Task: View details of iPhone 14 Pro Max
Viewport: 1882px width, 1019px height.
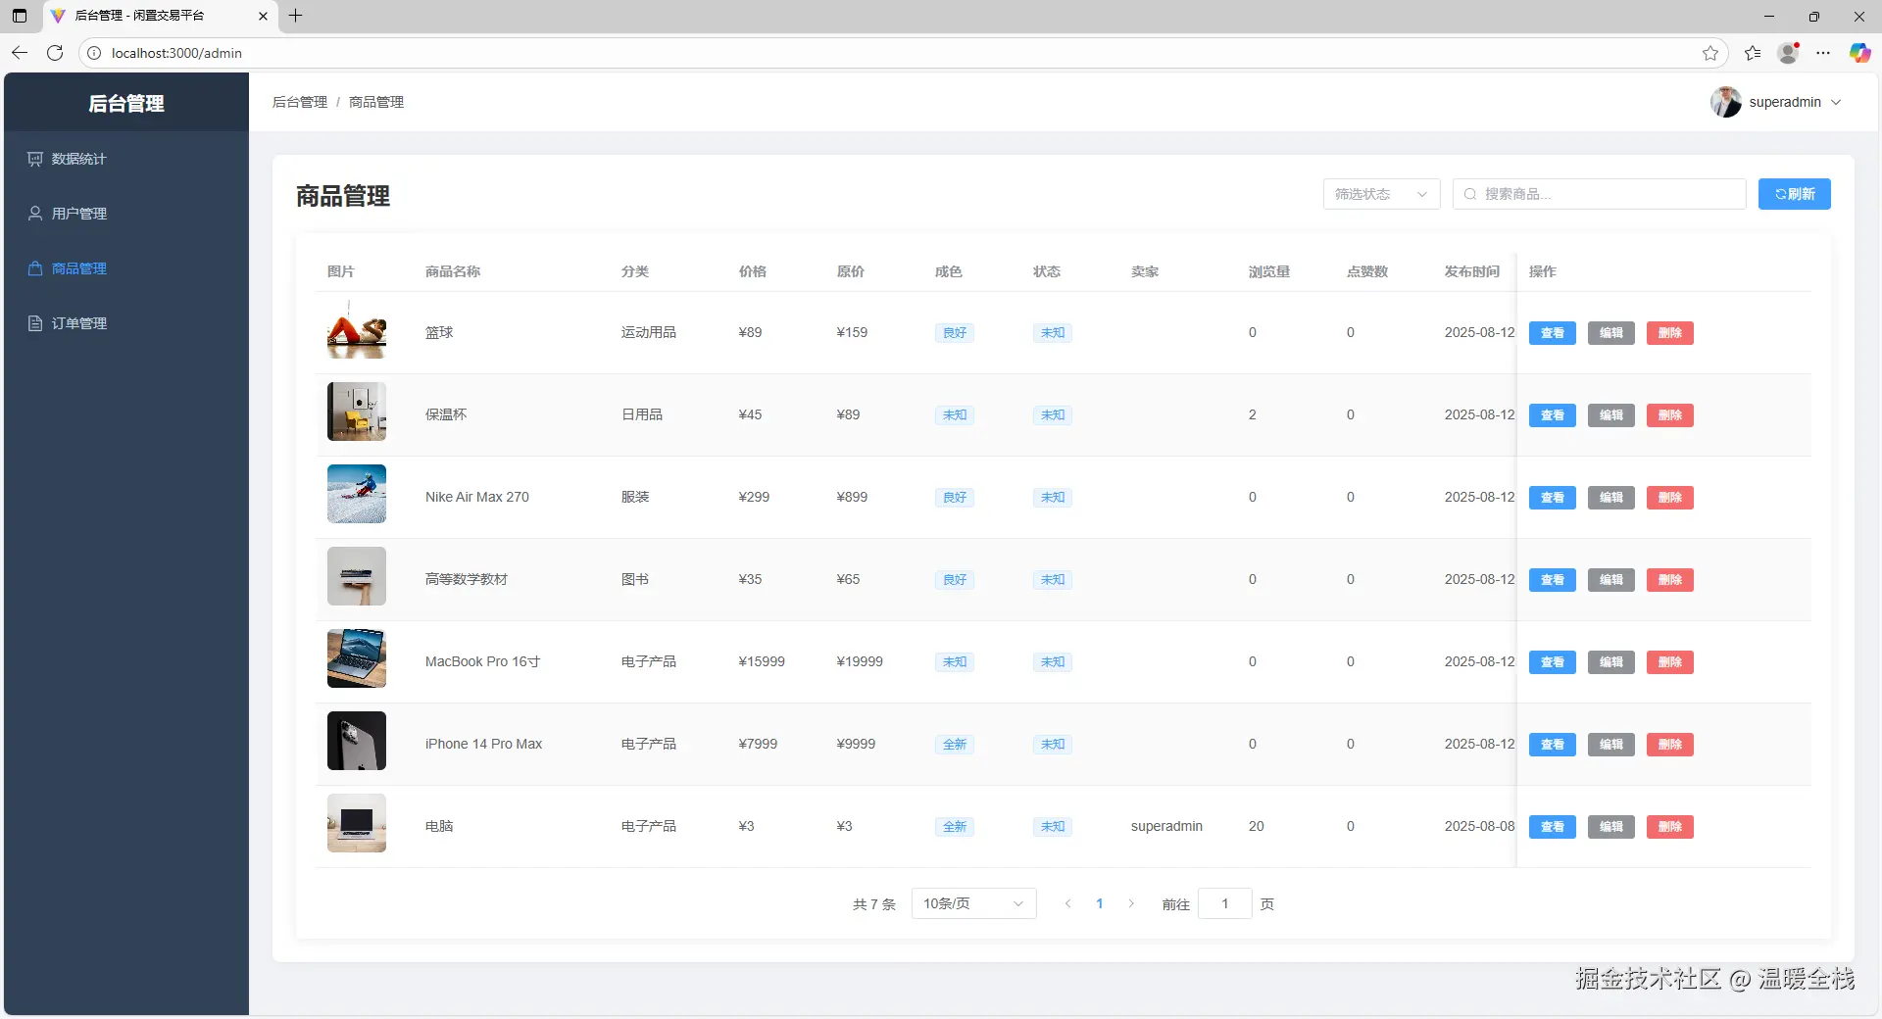Action: tap(1552, 745)
